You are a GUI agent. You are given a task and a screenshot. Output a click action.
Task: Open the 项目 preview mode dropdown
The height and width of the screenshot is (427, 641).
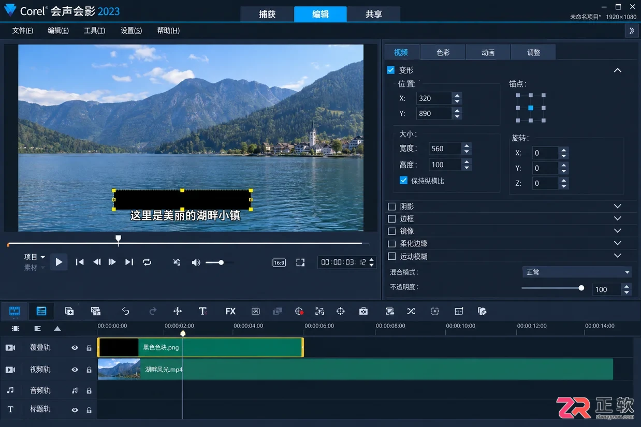pyautogui.click(x=34, y=257)
